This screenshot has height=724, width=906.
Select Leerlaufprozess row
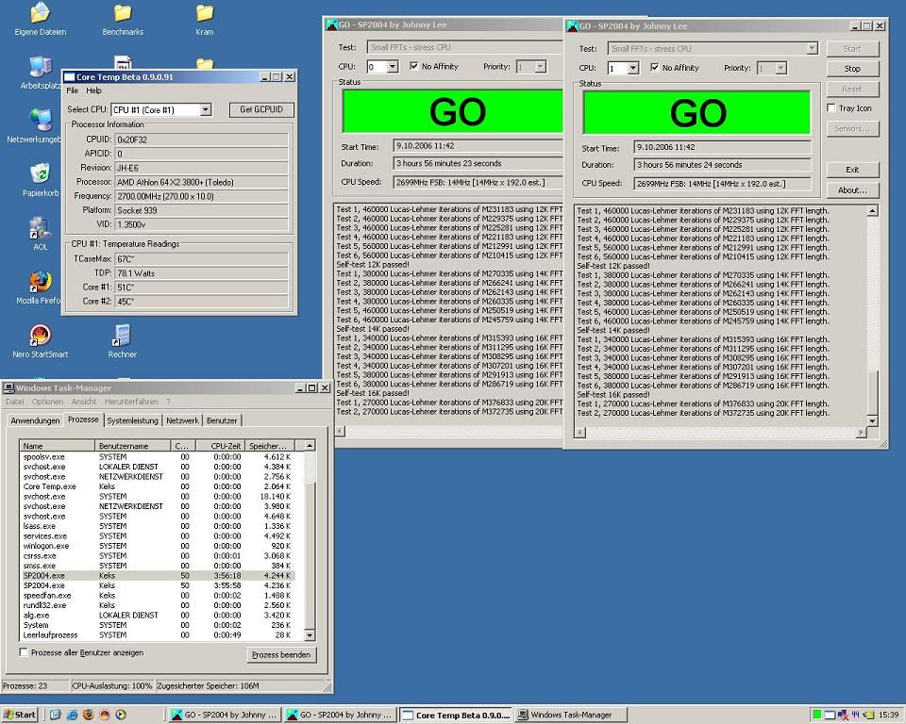(158, 635)
